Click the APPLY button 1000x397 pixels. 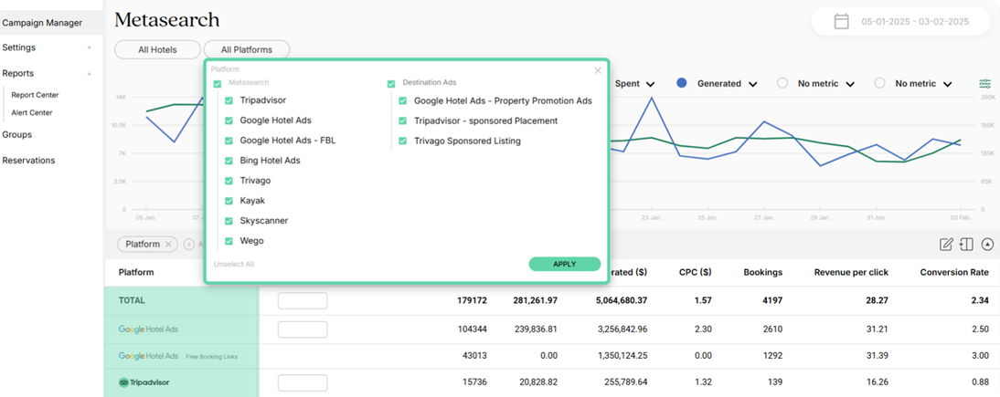click(564, 264)
